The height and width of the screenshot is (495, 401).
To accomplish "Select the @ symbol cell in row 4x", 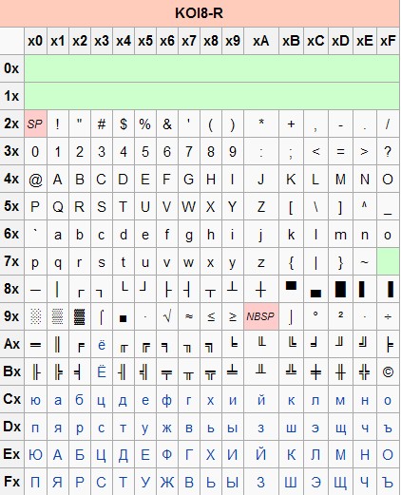I will coord(35,180).
